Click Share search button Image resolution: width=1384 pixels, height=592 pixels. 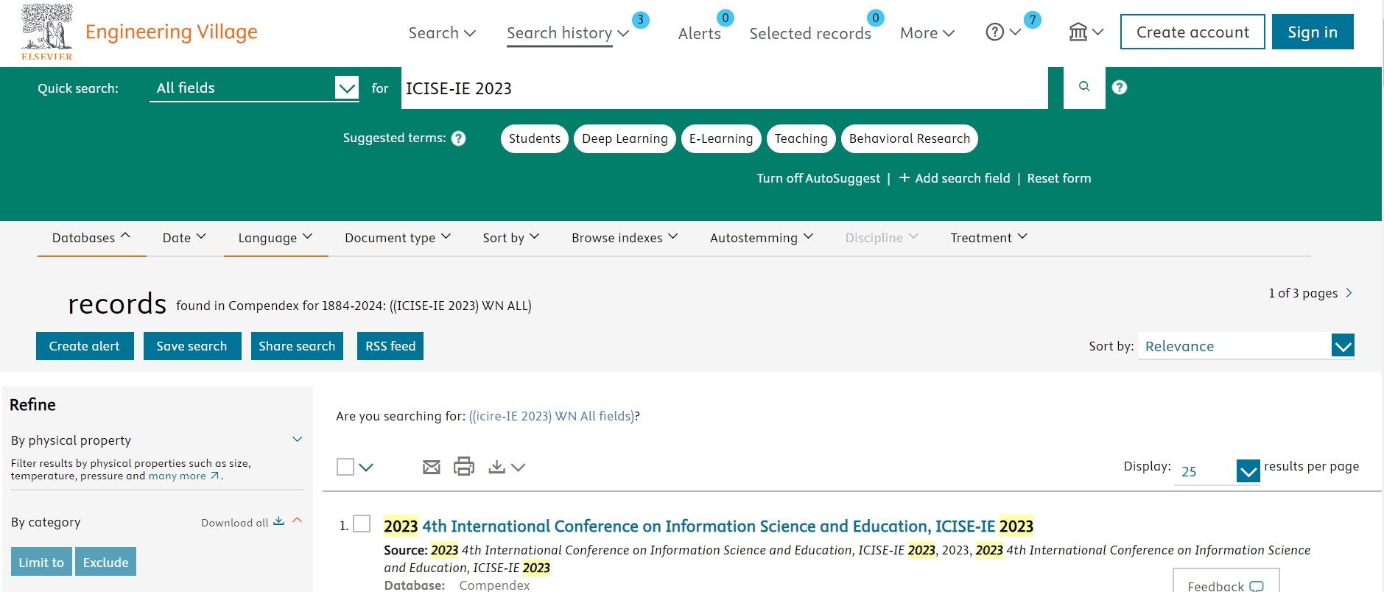click(x=297, y=346)
